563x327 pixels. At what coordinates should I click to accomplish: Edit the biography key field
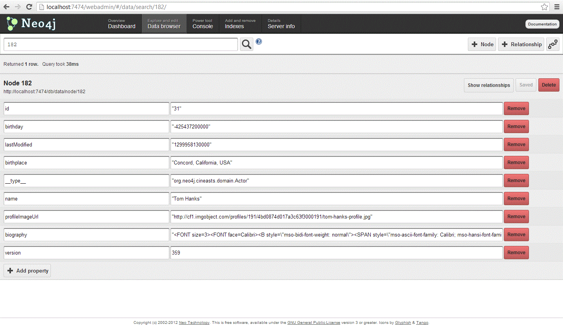[x=86, y=235]
